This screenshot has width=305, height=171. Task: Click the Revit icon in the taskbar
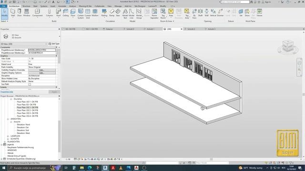105,168
